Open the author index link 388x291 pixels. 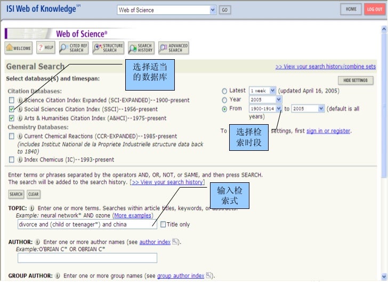click(x=155, y=242)
